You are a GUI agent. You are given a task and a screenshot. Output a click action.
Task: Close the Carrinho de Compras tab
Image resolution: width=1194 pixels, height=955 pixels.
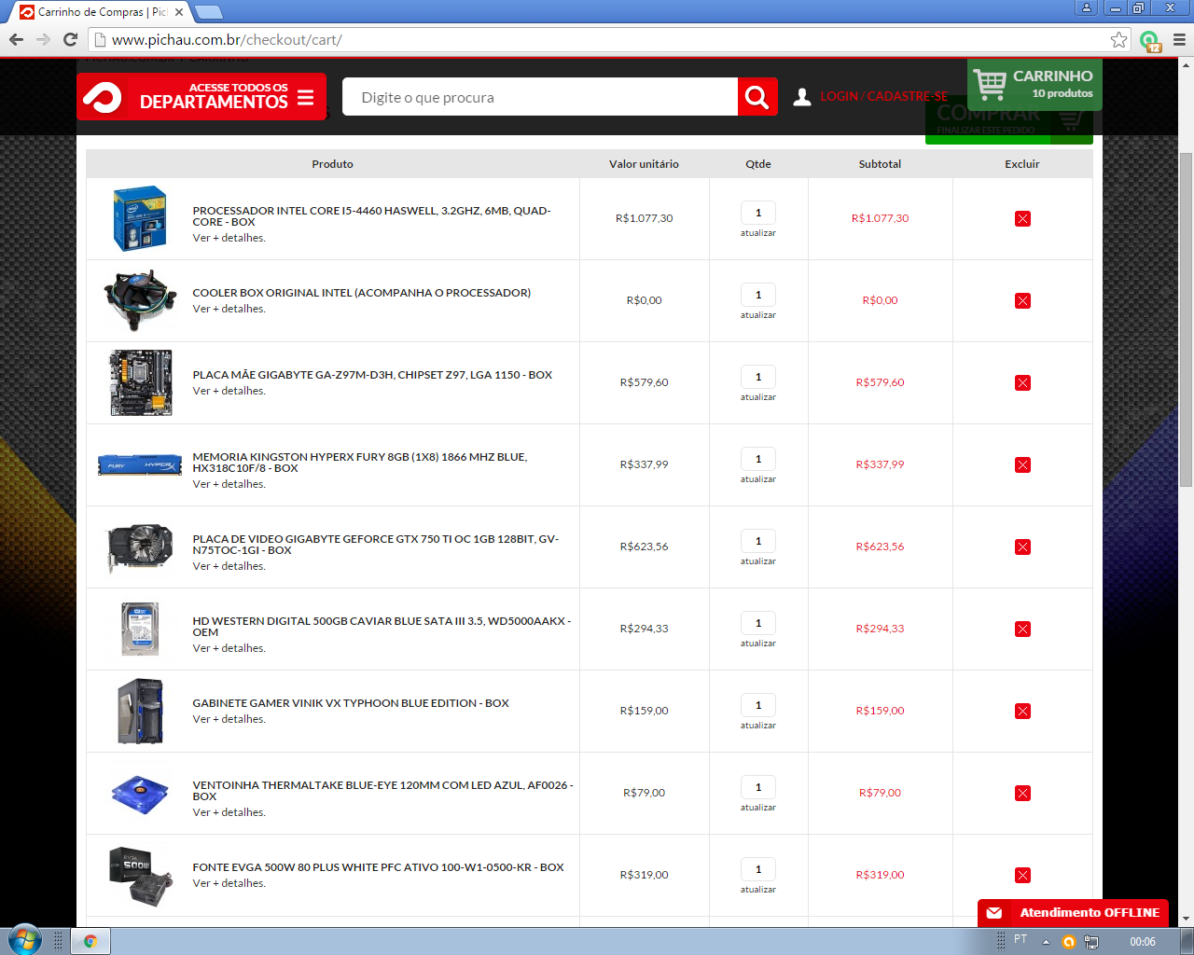pos(179,12)
